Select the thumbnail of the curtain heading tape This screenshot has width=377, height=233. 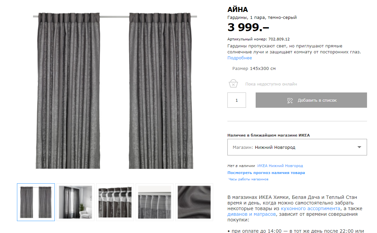tap(115, 202)
